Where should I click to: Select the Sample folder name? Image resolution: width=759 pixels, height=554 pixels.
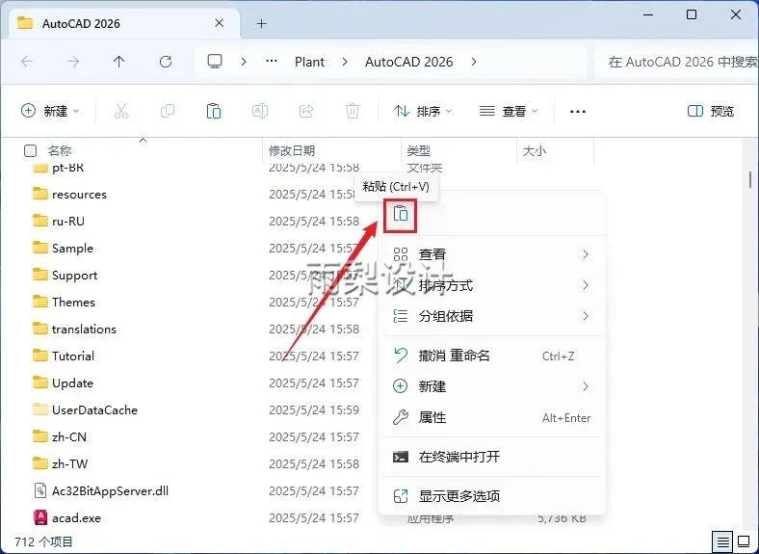click(x=72, y=249)
